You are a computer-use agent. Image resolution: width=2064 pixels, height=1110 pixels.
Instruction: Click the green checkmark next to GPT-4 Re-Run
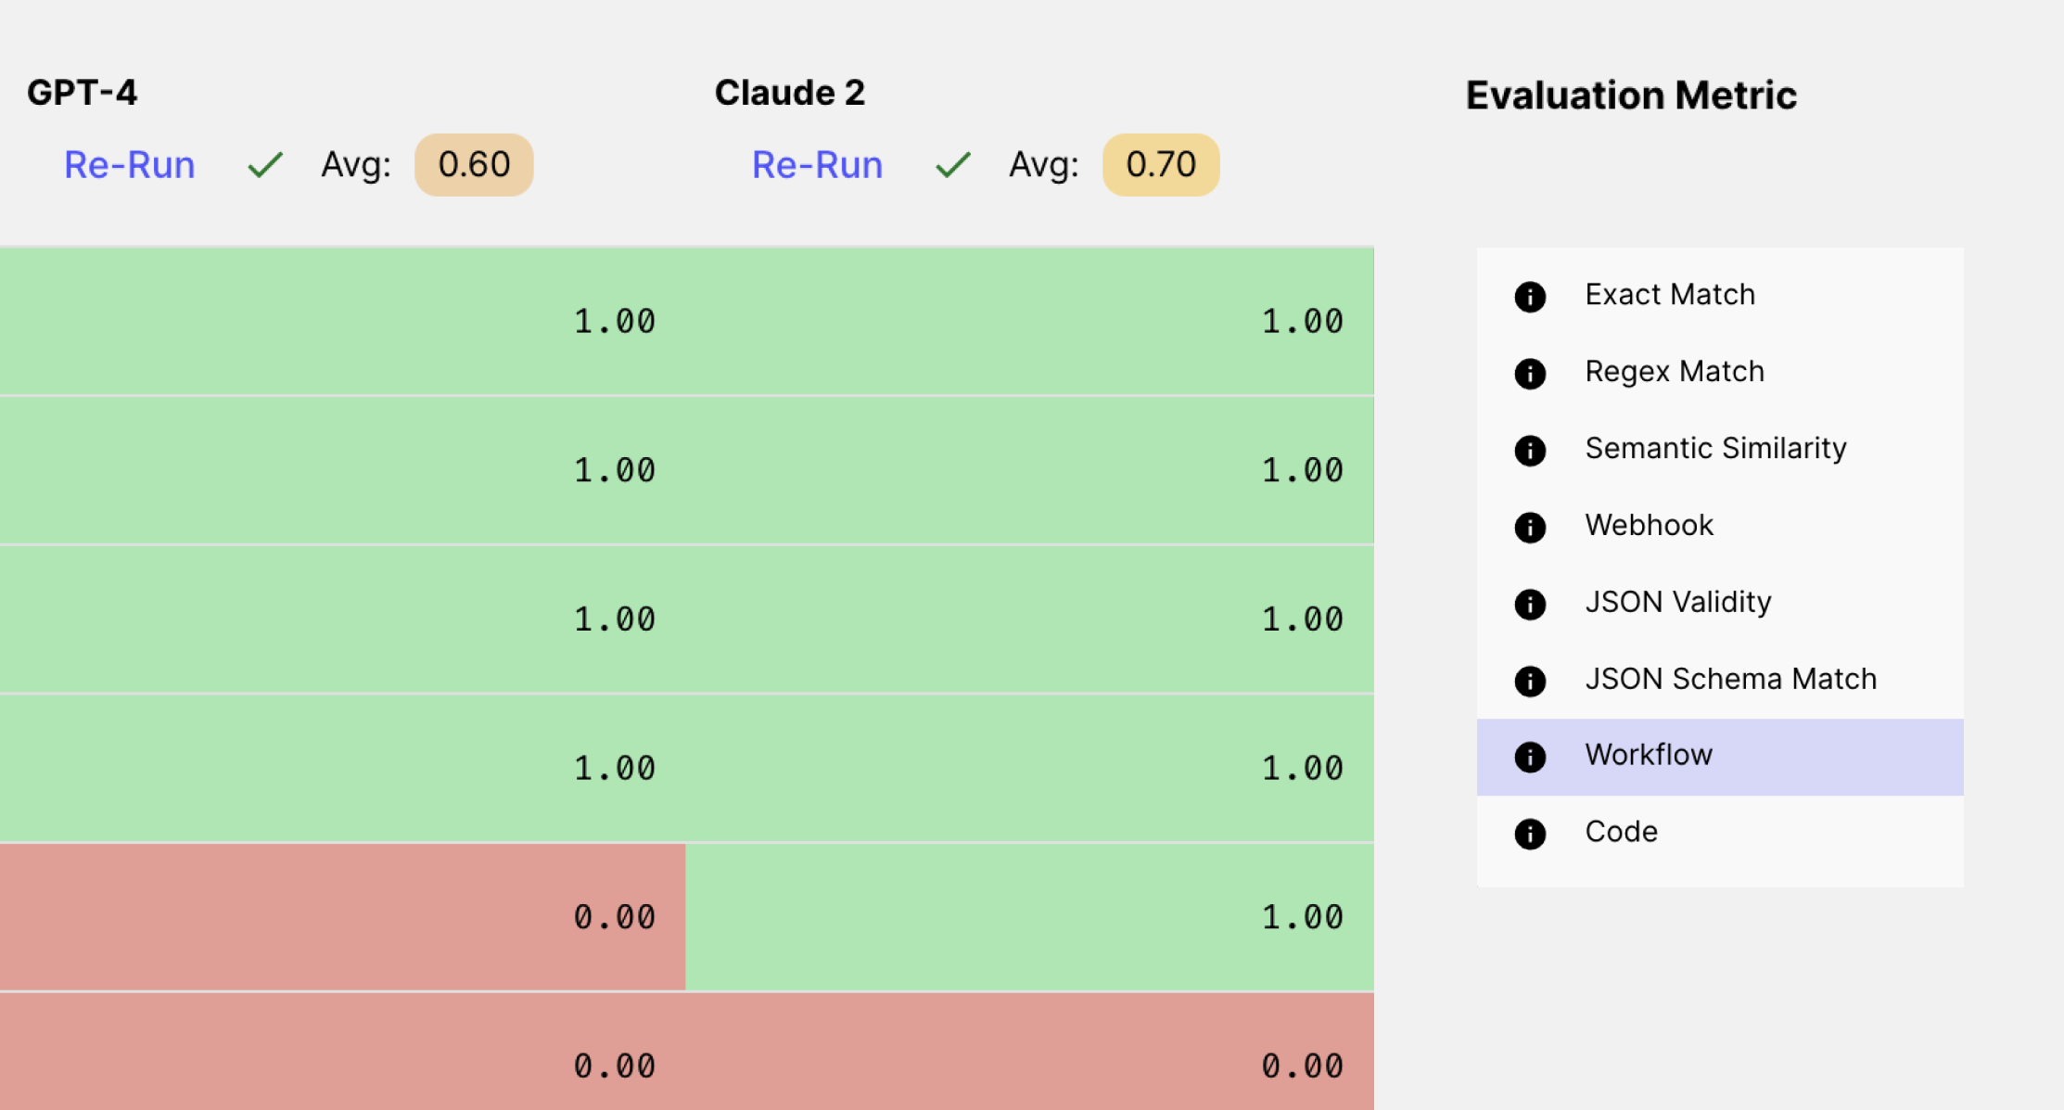[x=265, y=165]
